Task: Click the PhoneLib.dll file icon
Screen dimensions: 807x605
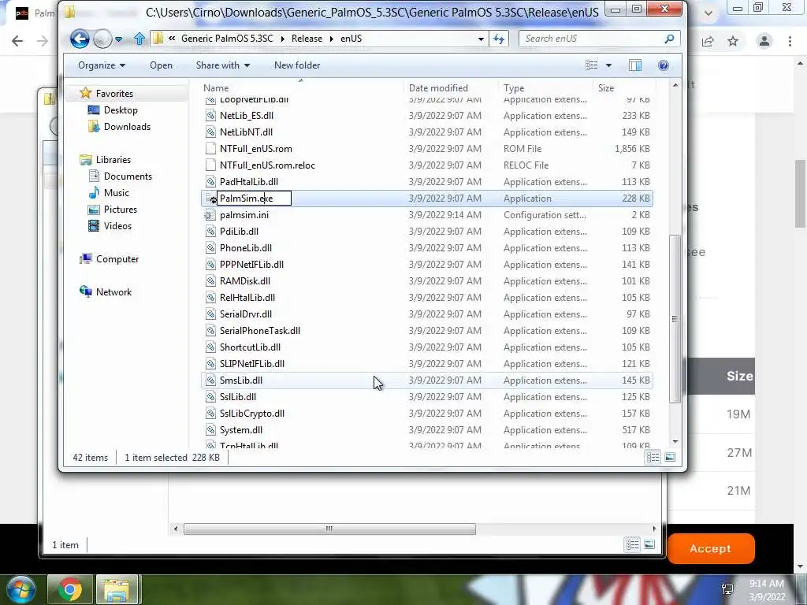Action: [x=210, y=248]
